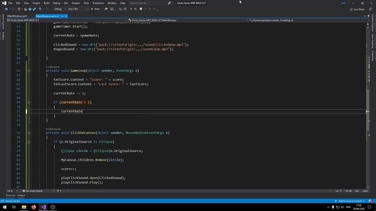The width and height of the screenshot is (376, 211).
Task: Click the Bookmark toolbar icon
Action: [x=141, y=9]
